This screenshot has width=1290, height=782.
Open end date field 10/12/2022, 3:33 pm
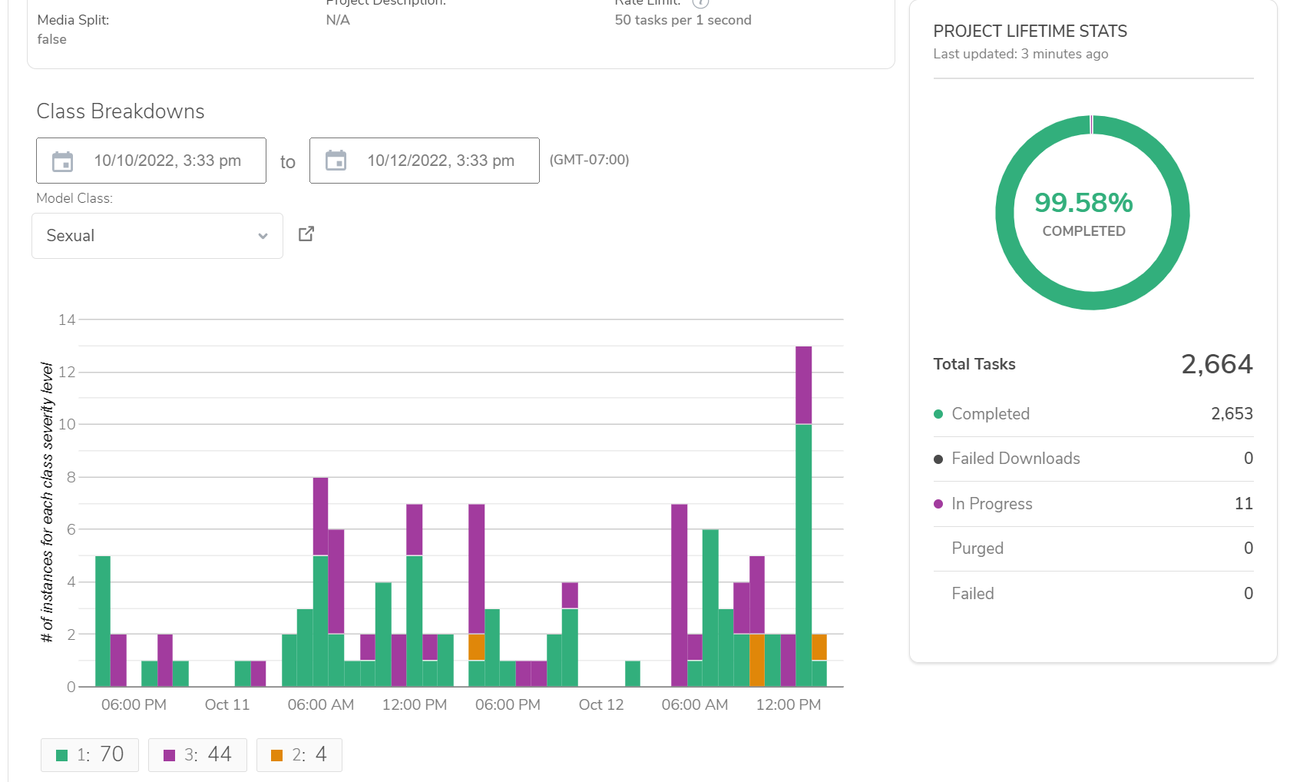point(440,161)
